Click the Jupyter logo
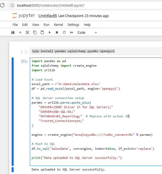Image resolution: width=162 pixels, height=174 pixels. 24,15
